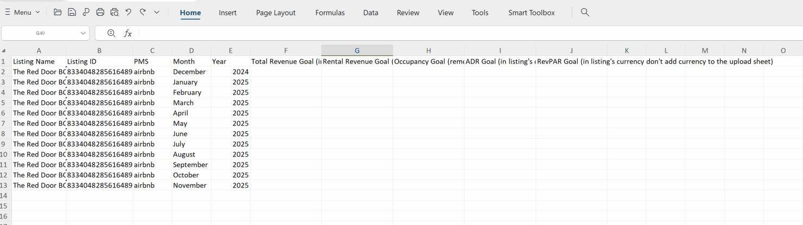Undo the last action

(x=129, y=12)
